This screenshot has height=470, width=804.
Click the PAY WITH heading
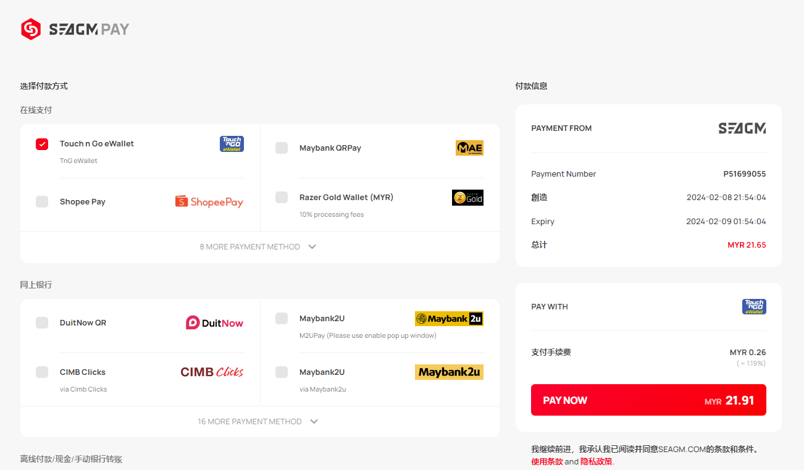tap(550, 306)
